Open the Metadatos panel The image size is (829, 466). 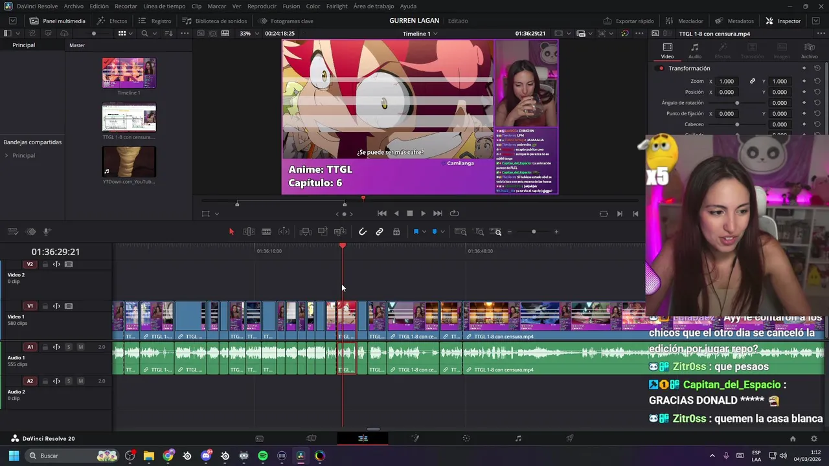click(734, 21)
